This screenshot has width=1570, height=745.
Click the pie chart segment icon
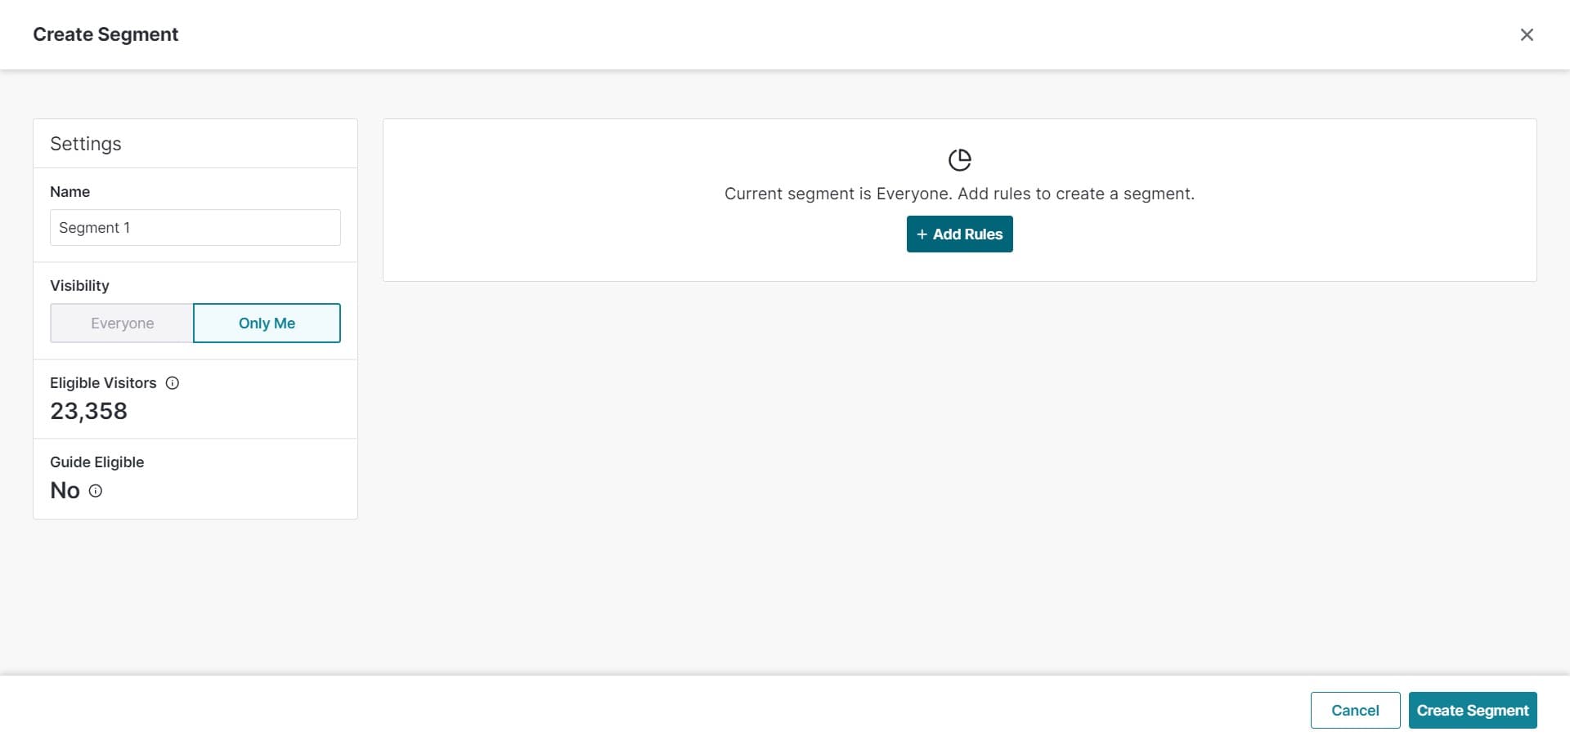coord(959,160)
